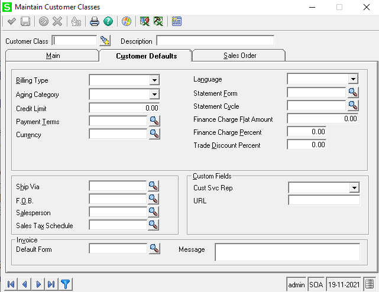The image size is (379, 292).
Task: Click the Finance Charge Flat Amount field
Action: coord(323,119)
